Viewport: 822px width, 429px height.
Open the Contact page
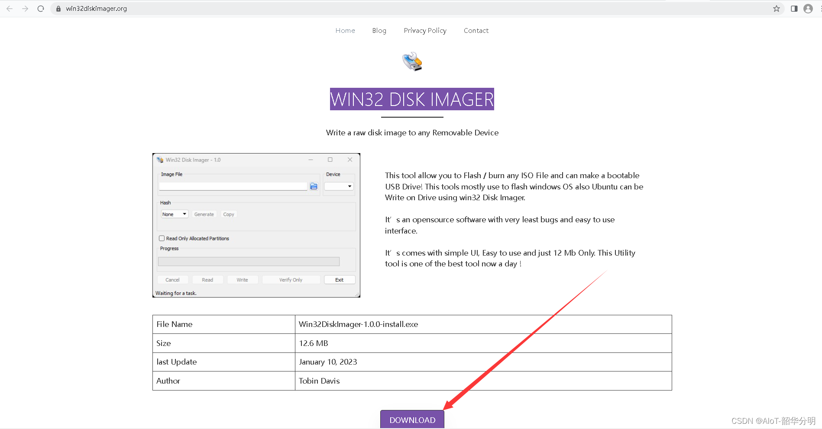476,30
